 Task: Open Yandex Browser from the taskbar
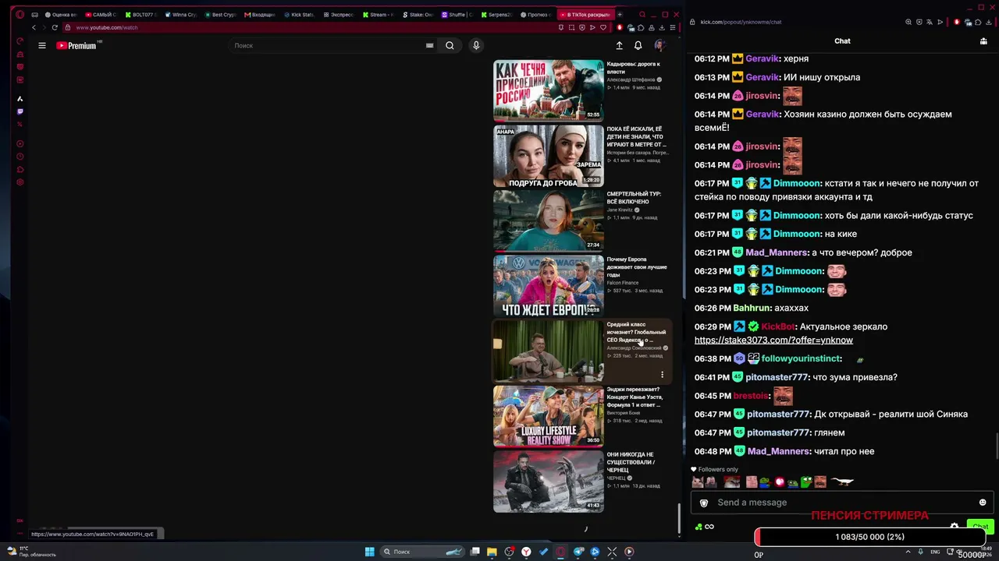coord(527,552)
